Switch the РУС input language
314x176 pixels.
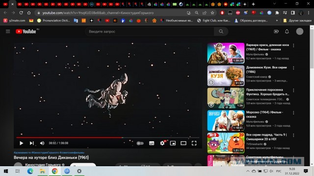pyautogui.click(x=279, y=171)
